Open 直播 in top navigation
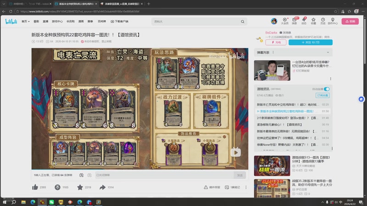 [x=45, y=22]
